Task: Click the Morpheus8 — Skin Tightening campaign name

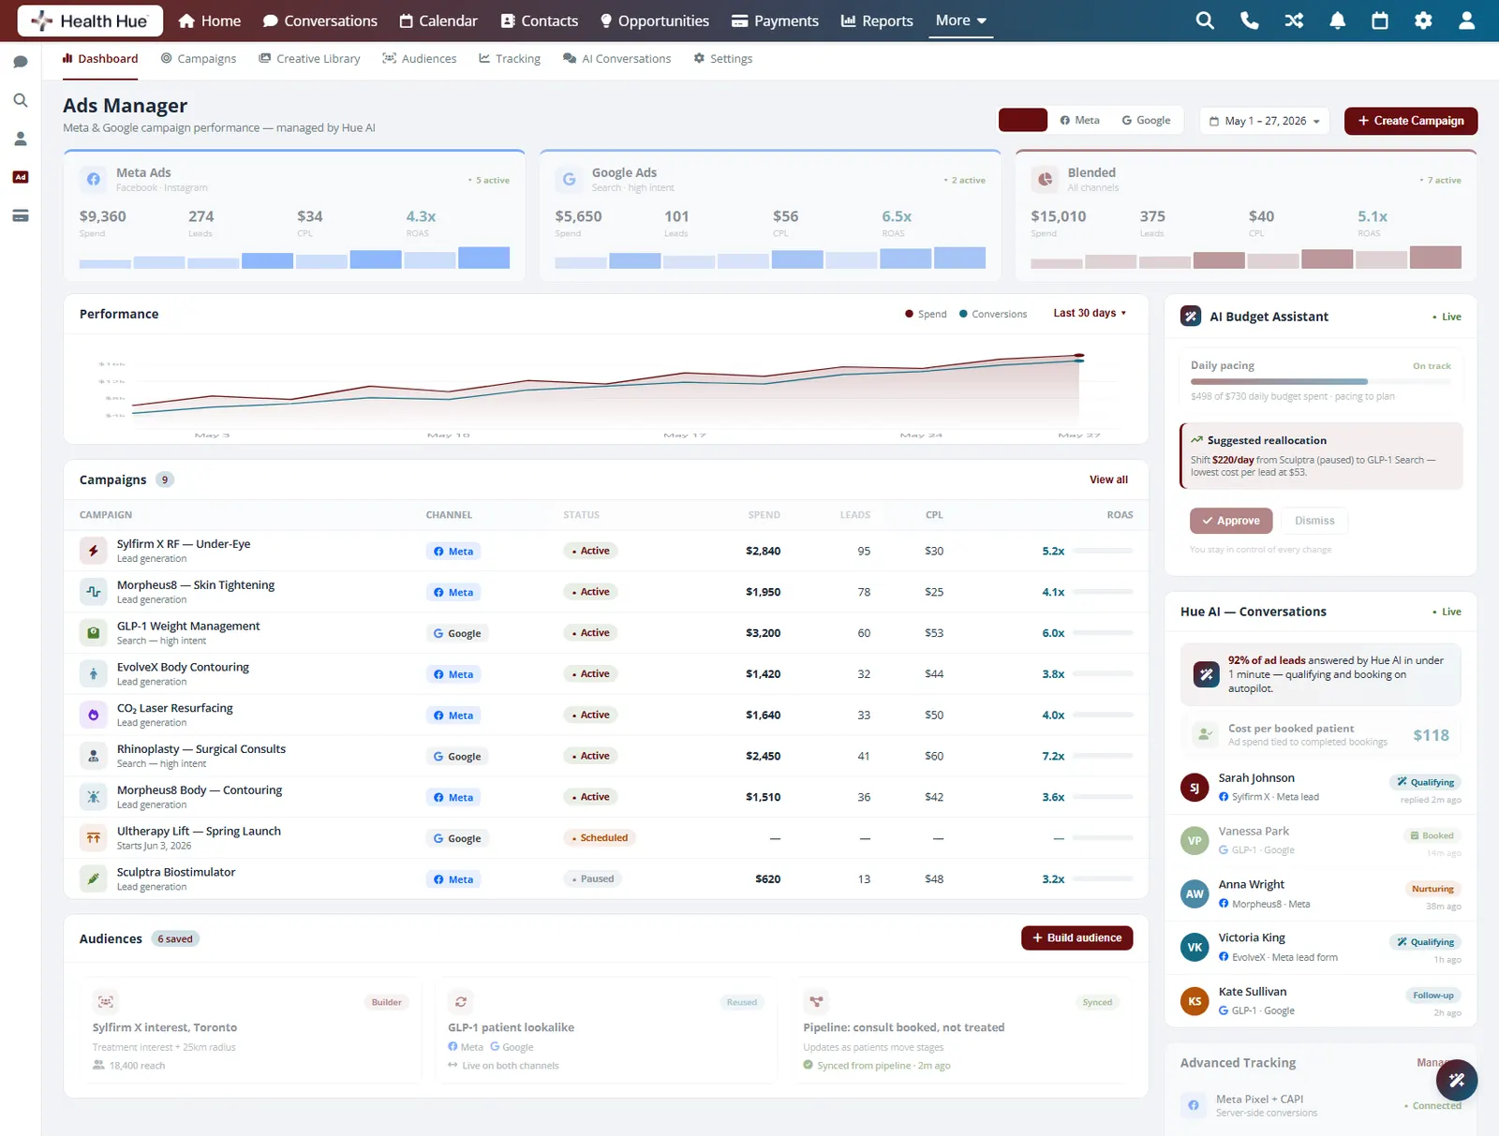Action: (x=196, y=585)
